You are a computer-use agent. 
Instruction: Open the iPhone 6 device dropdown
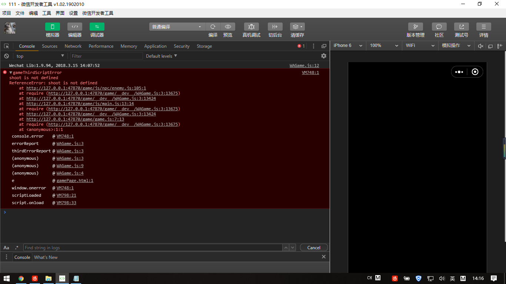click(348, 45)
